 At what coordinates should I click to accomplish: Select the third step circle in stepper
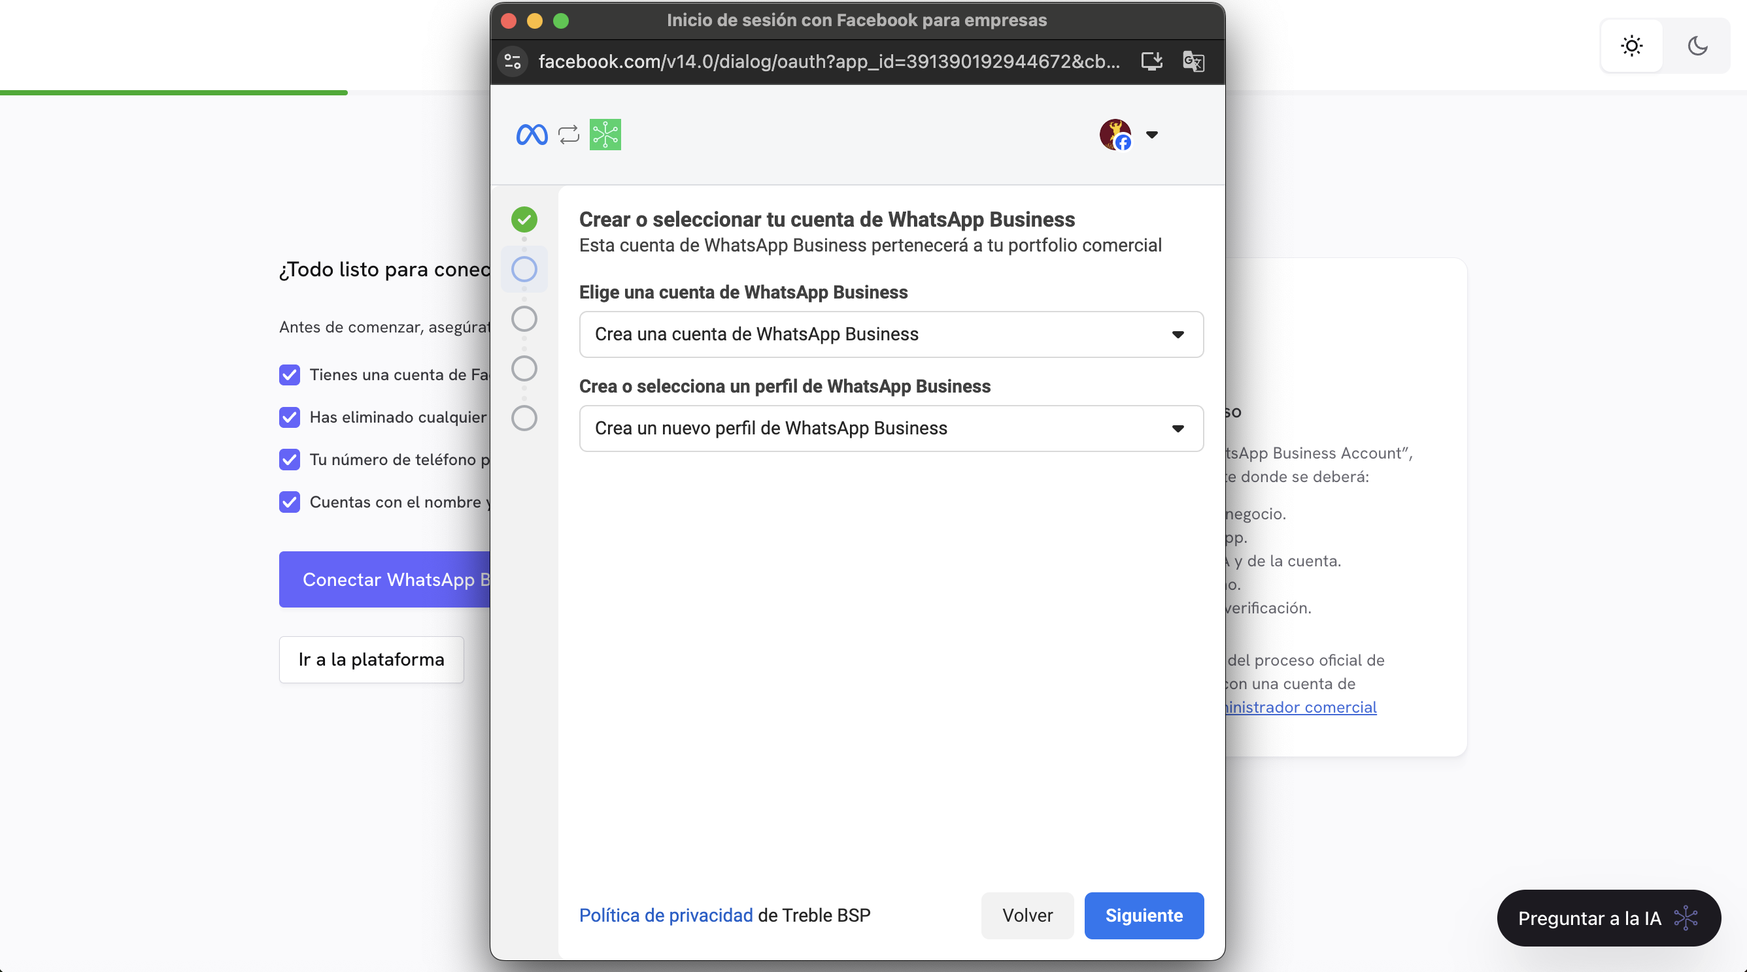524,318
